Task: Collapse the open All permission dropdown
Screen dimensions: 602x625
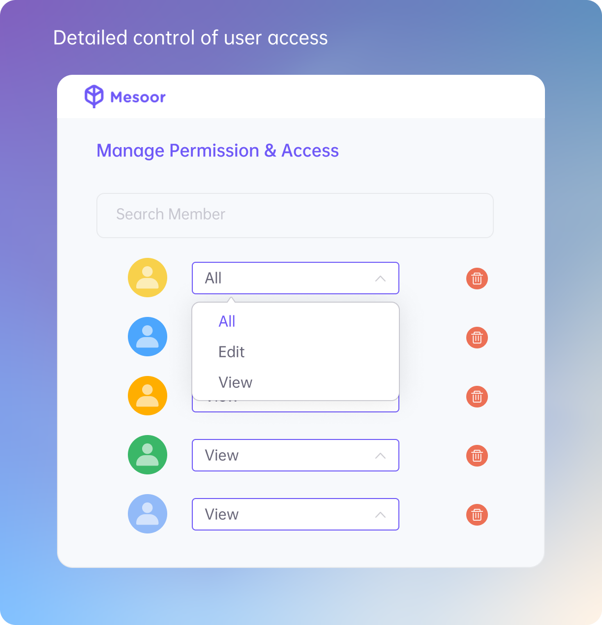Action: point(296,278)
